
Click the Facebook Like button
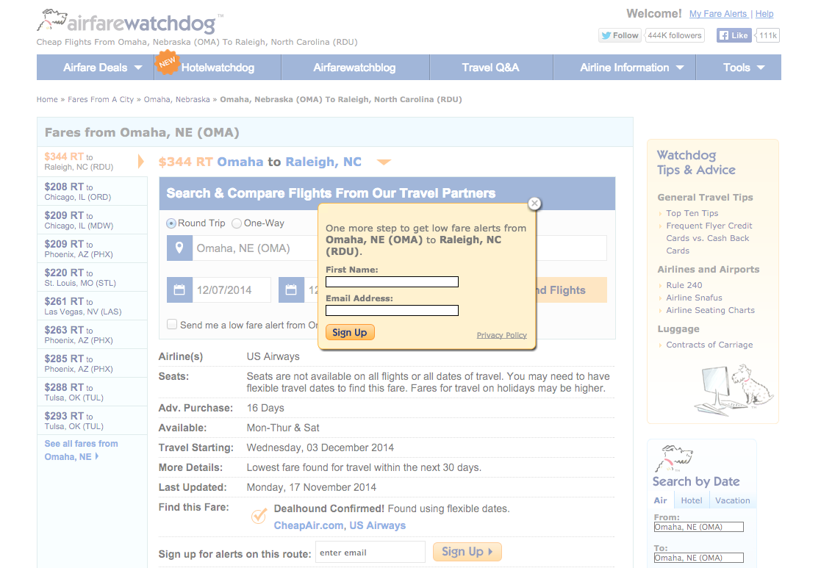[x=734, y=35]
